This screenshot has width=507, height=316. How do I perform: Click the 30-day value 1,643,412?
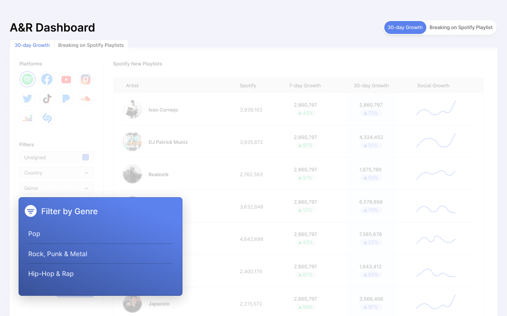[x=371, y=267]
